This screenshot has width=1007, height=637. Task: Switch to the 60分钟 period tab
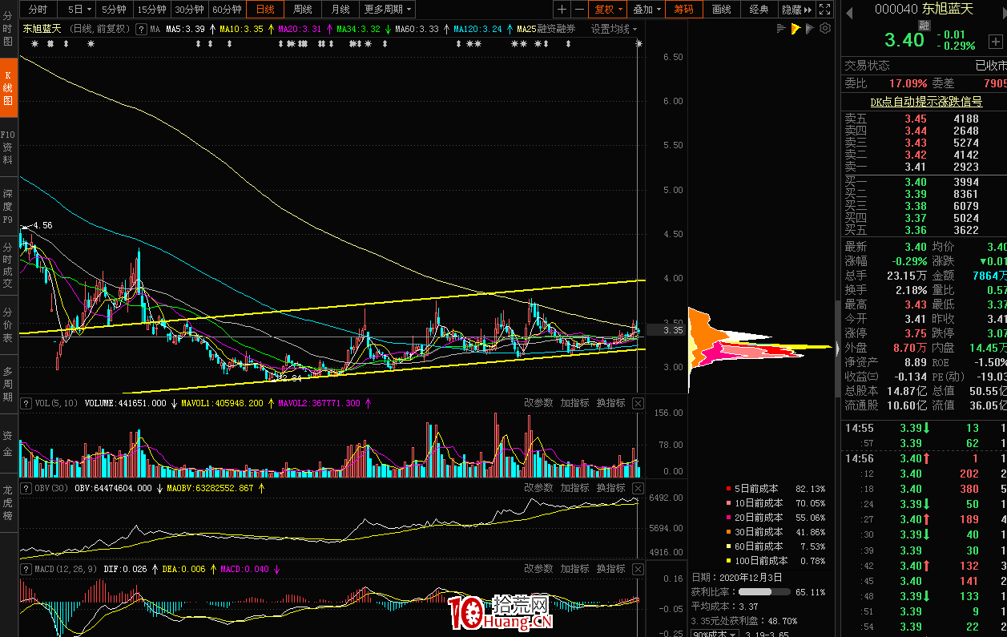(228, 10)
